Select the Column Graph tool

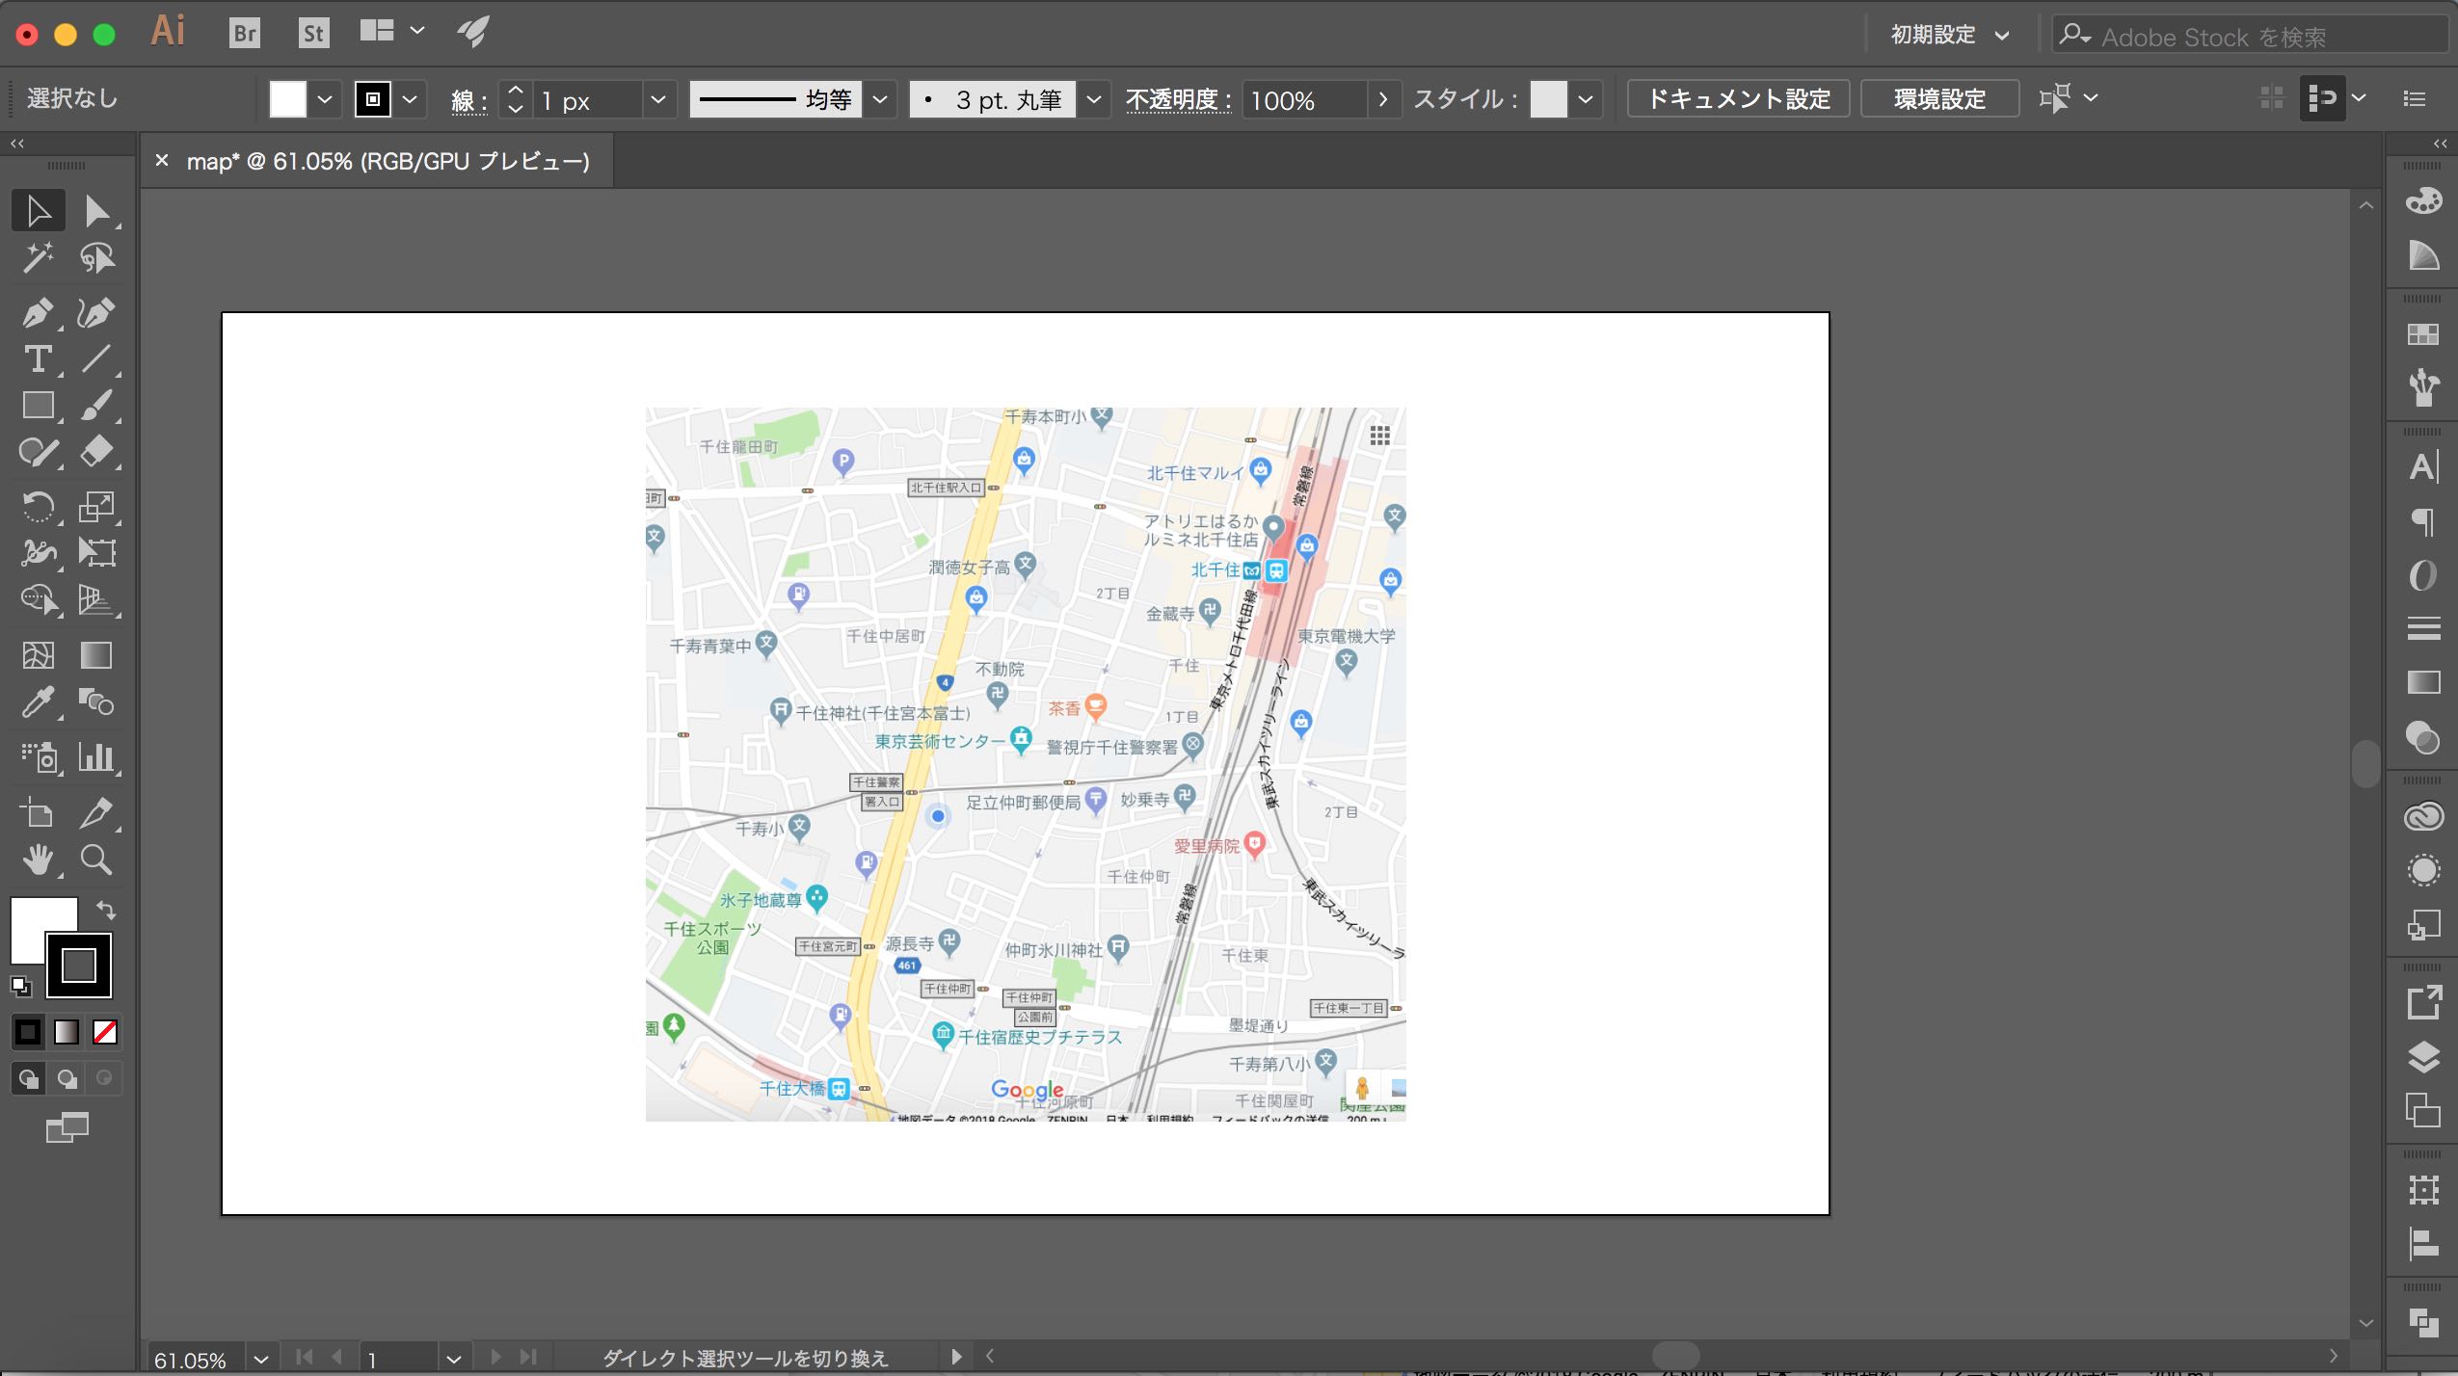tap(96, 757)
